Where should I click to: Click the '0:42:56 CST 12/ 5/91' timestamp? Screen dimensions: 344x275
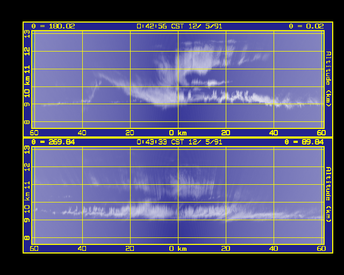click(179, 26)
